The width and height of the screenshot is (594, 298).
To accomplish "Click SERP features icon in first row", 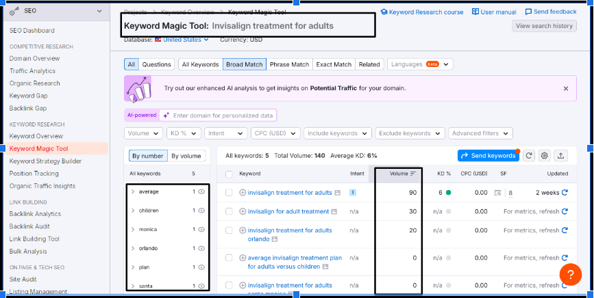I will click(x=498, y=193).
